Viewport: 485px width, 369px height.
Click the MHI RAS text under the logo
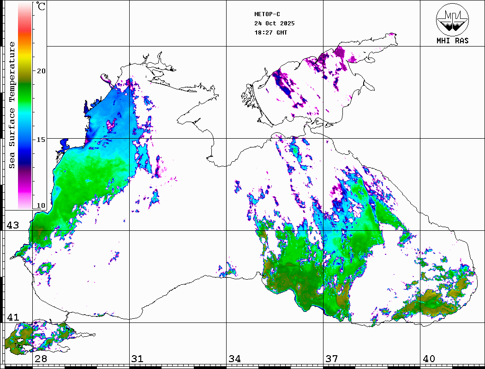tap(452, 41)
